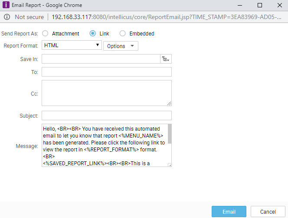Click the Subject input field

[x=107, y=115]
